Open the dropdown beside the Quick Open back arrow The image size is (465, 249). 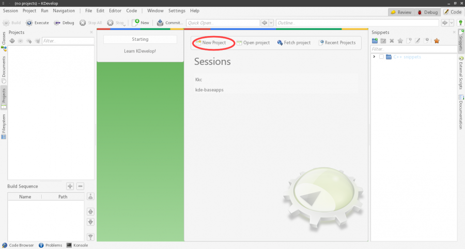pos(272,23)
